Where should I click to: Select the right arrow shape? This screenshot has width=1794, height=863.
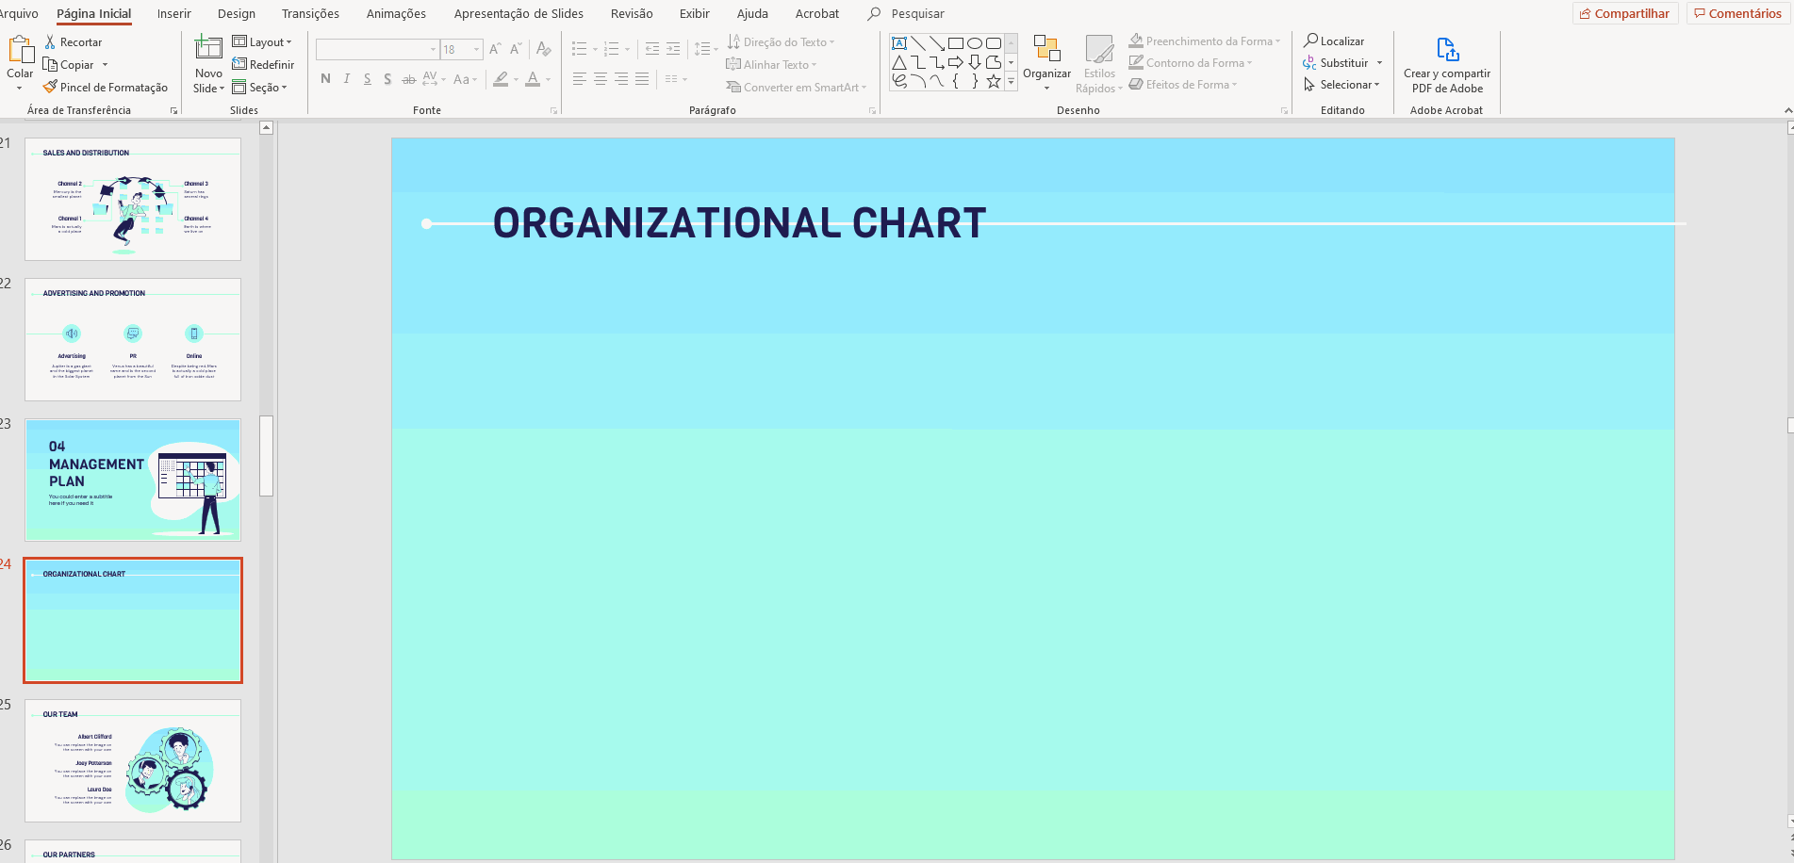tap(956, 62)
